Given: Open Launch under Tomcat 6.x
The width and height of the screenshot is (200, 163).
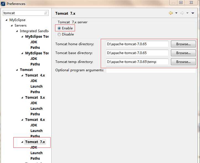Looking at the screenshot, I should [x=37, y=131].
